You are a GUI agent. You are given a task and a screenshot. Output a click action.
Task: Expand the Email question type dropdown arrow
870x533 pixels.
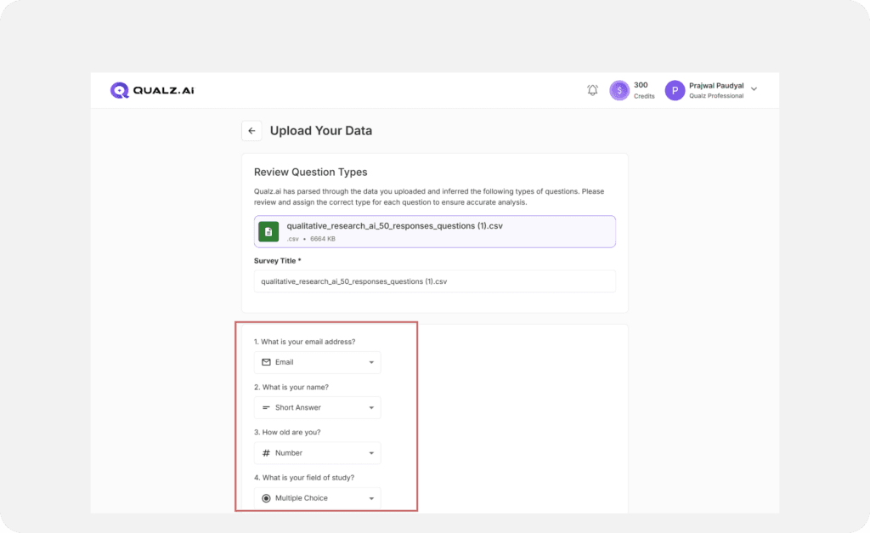[371, 363]
